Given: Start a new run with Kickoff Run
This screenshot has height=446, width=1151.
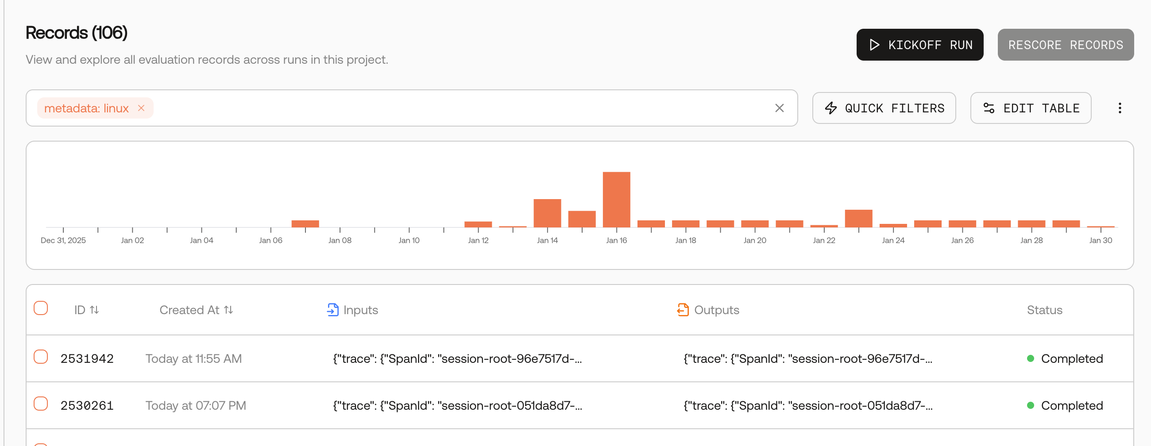Looking at the screenshot, I should coord(919,45).
